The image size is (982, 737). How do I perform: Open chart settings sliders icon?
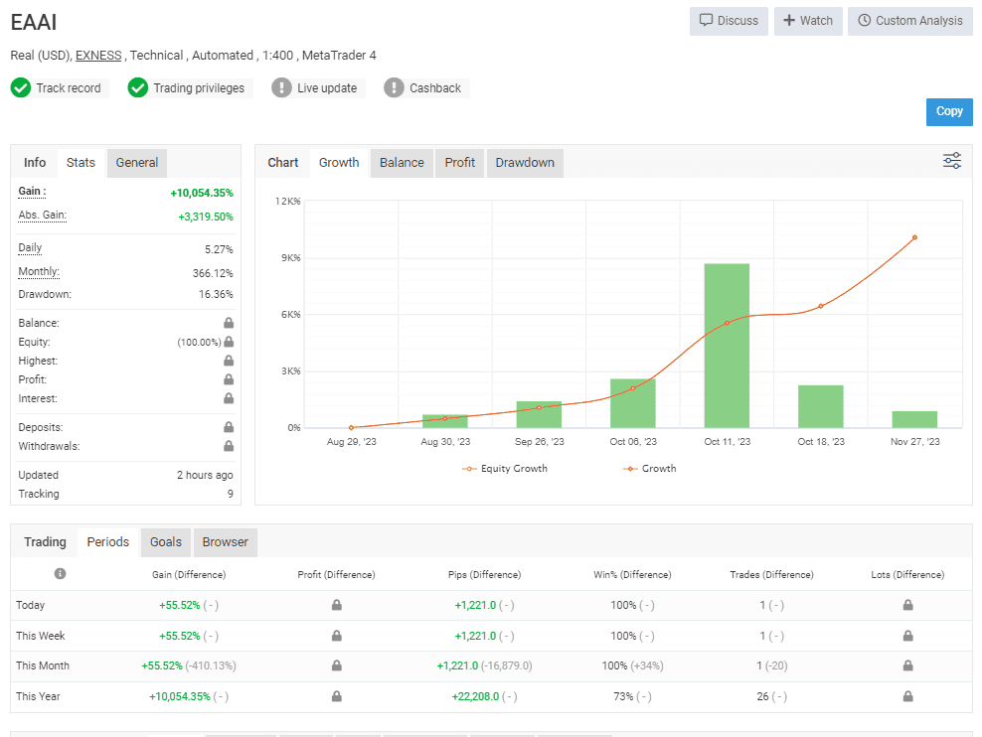pyautogui.click(x=951, y=161)
